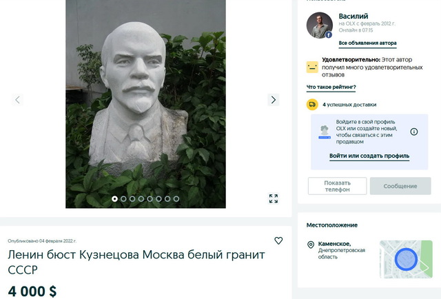The width and height of the screenshot is (441, 299).
Task: Select the second photo dot
Action: (123, 199)
